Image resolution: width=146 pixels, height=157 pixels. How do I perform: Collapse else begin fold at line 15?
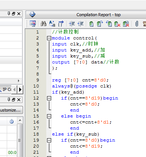click(x=49, y=116)
